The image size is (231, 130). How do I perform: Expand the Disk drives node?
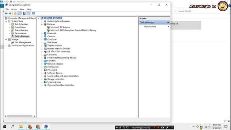click(42, 43)
